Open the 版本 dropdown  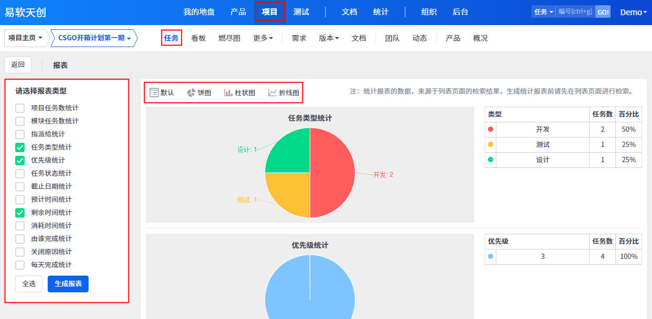click(x=329, y=38)
